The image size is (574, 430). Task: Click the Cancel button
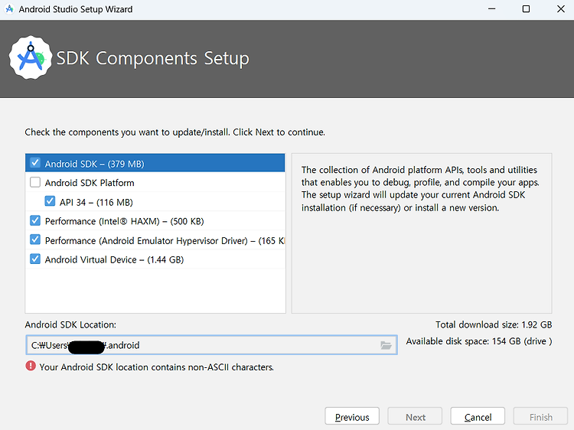[x=478, y=417]
